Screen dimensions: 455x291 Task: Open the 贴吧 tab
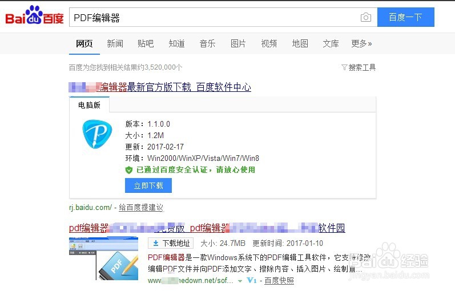point(146,44)
